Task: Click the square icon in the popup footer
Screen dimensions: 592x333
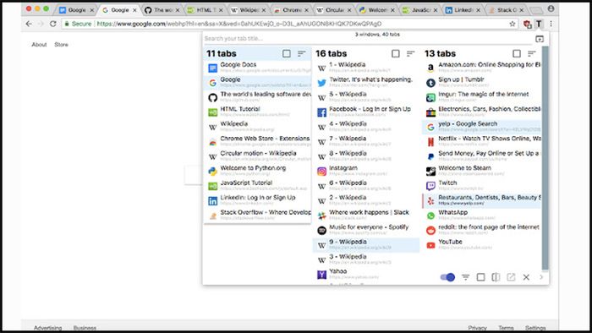Action: 480,277
